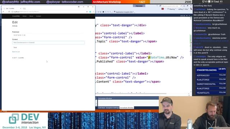
Task: Open the Contact page link
Action: pyautogui.click(x=38, y=16)
